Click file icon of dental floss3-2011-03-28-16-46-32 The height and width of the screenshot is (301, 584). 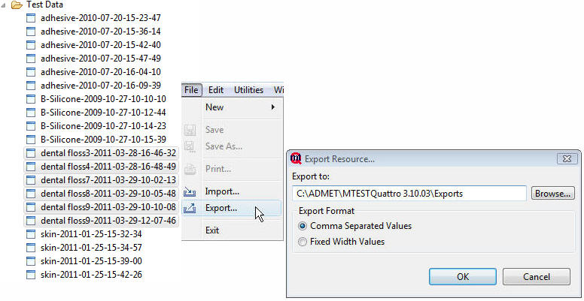(31, 152)
